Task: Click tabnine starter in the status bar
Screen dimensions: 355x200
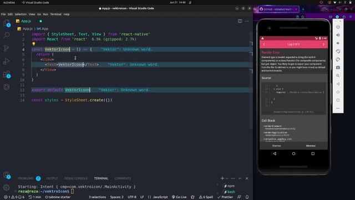Action: (58, 197)
